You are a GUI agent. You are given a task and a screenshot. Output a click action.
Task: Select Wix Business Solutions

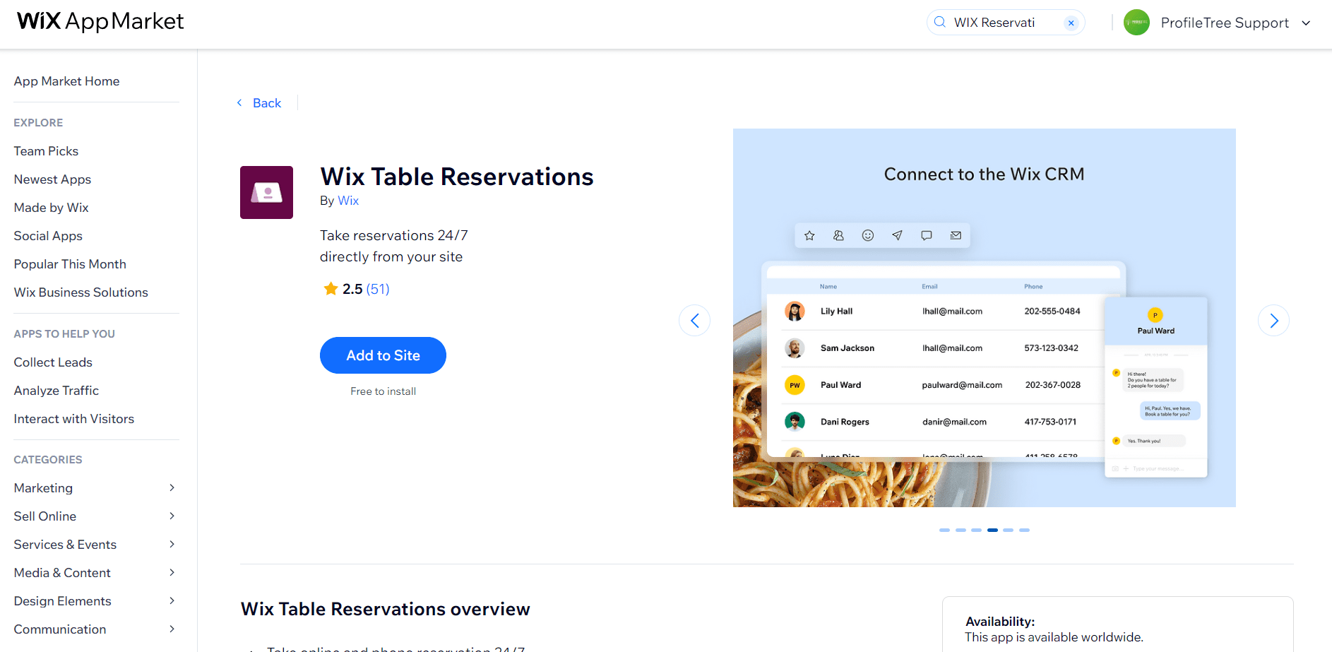tap(81, 292)
